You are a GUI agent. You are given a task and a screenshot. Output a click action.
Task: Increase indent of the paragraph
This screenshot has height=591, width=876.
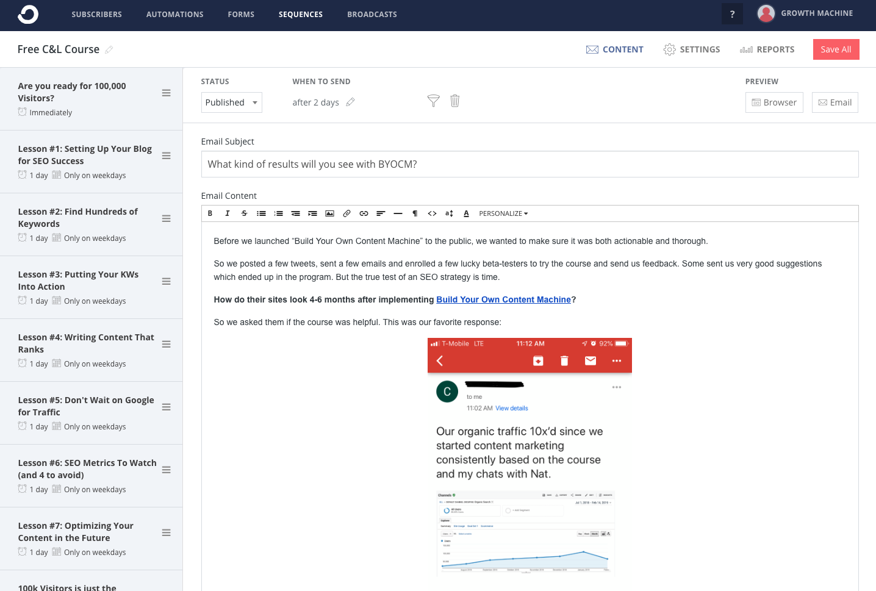click(x=312, y=213)
